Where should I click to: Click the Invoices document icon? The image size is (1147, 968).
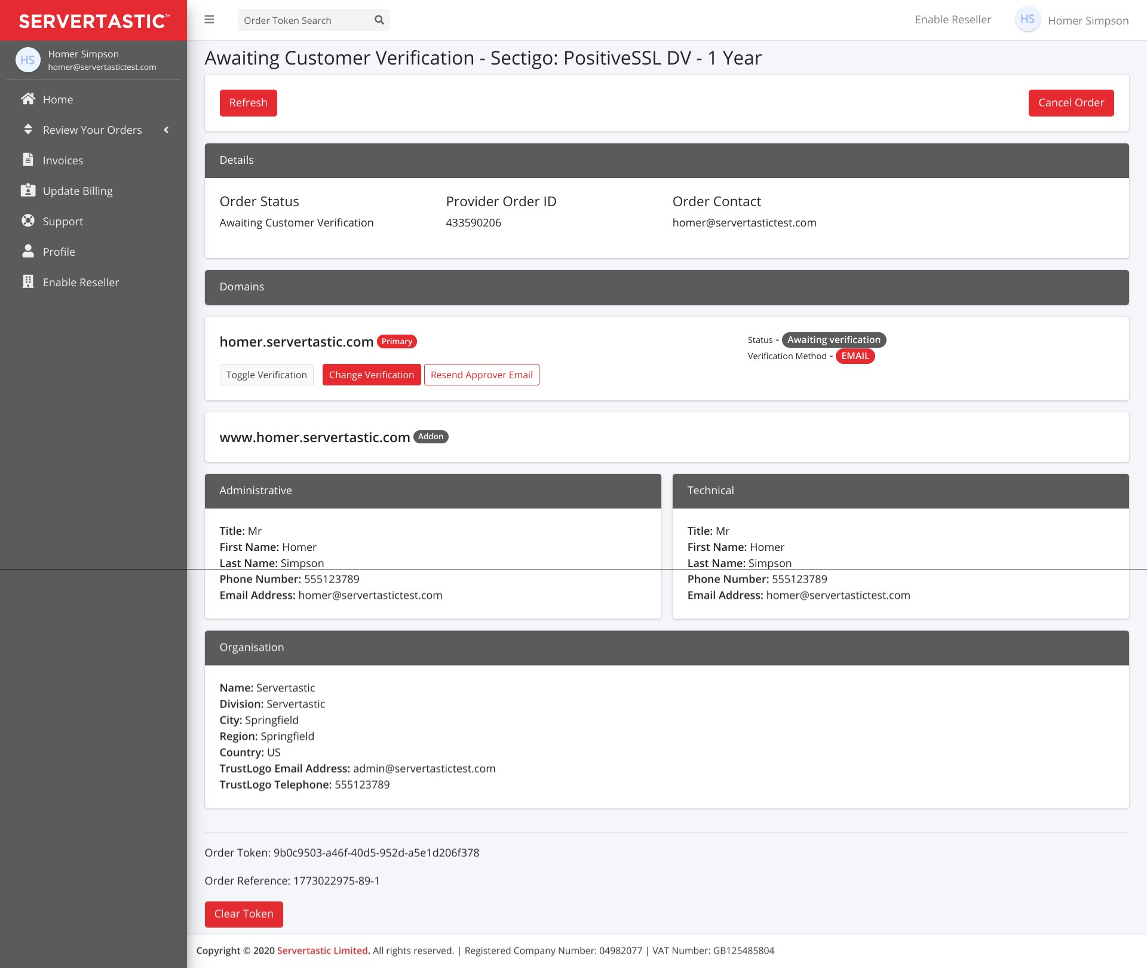click(x=28, y=160)
